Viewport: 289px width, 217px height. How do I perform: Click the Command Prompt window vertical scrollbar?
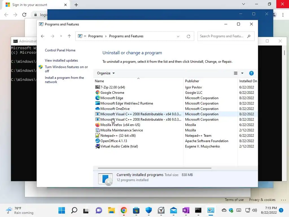click(284, 53)
